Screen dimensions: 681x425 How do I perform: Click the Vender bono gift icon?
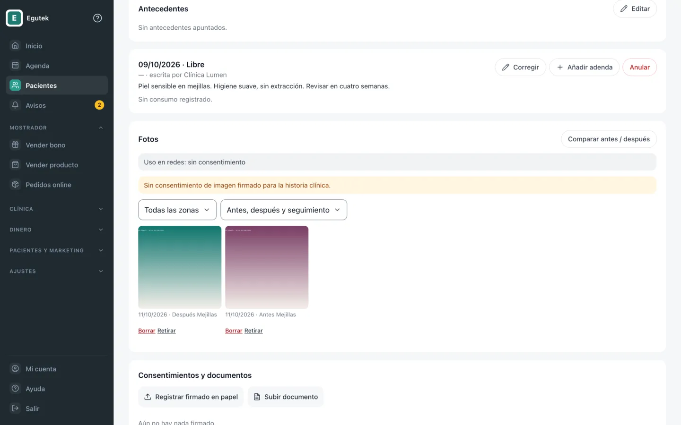click(15, 144)
